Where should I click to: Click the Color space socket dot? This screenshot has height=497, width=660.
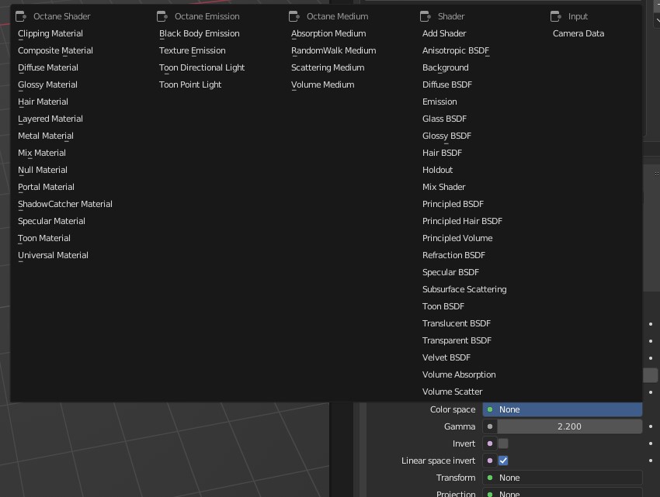tap(490, 409)
